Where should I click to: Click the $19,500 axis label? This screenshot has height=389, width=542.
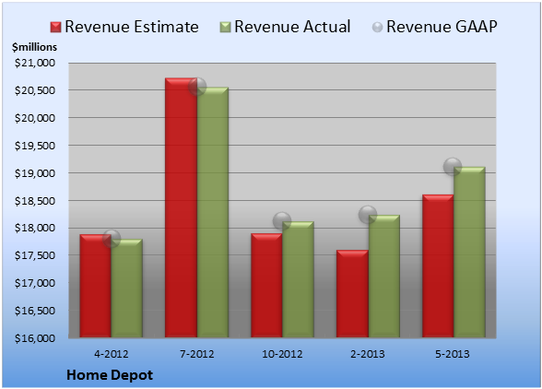click(35, 146)
